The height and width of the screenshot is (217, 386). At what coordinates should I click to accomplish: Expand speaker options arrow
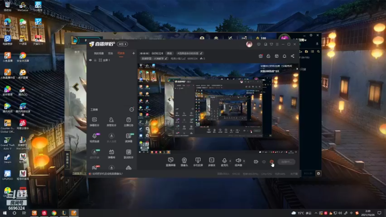point(244,161)
